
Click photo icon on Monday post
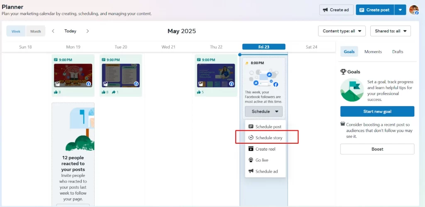pos(57,84)
